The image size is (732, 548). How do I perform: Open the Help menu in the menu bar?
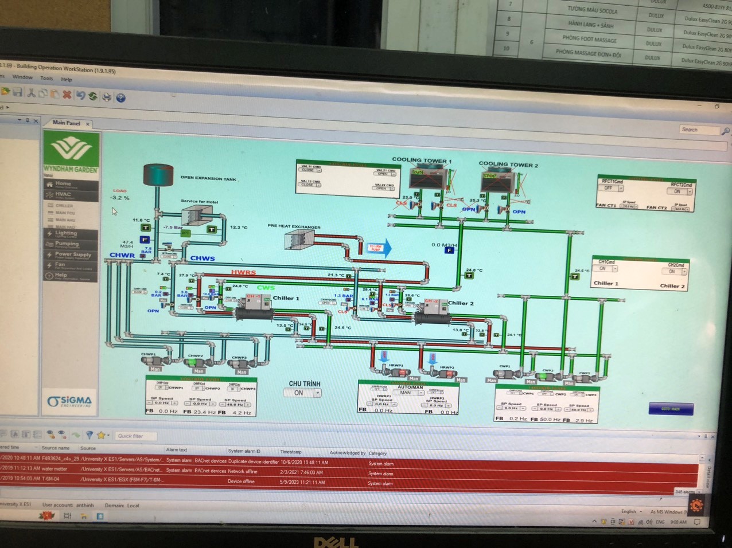[67, 79]
